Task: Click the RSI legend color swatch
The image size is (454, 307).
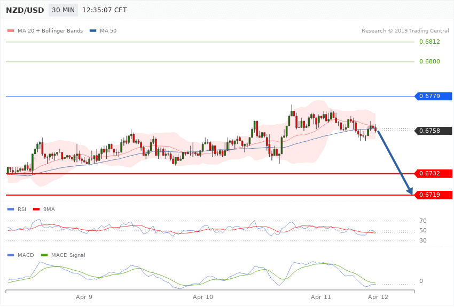Action: click(x=11, y=209)
